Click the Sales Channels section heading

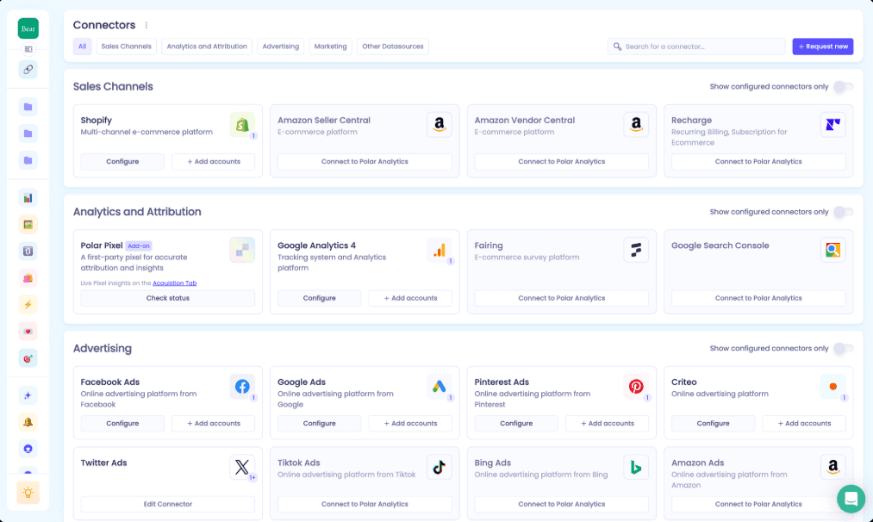click(x=113, y=86)
